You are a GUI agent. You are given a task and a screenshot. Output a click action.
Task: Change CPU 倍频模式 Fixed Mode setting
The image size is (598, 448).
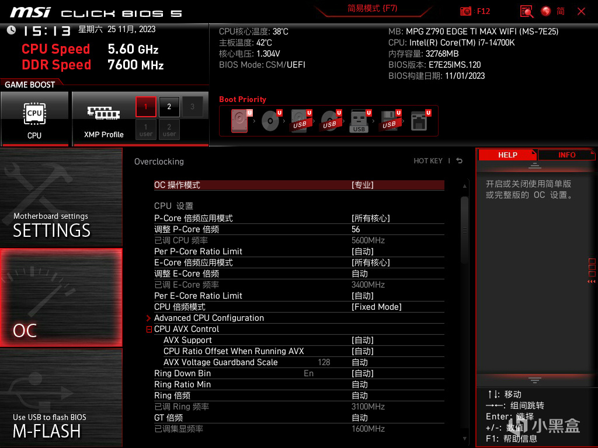point(299,307)
